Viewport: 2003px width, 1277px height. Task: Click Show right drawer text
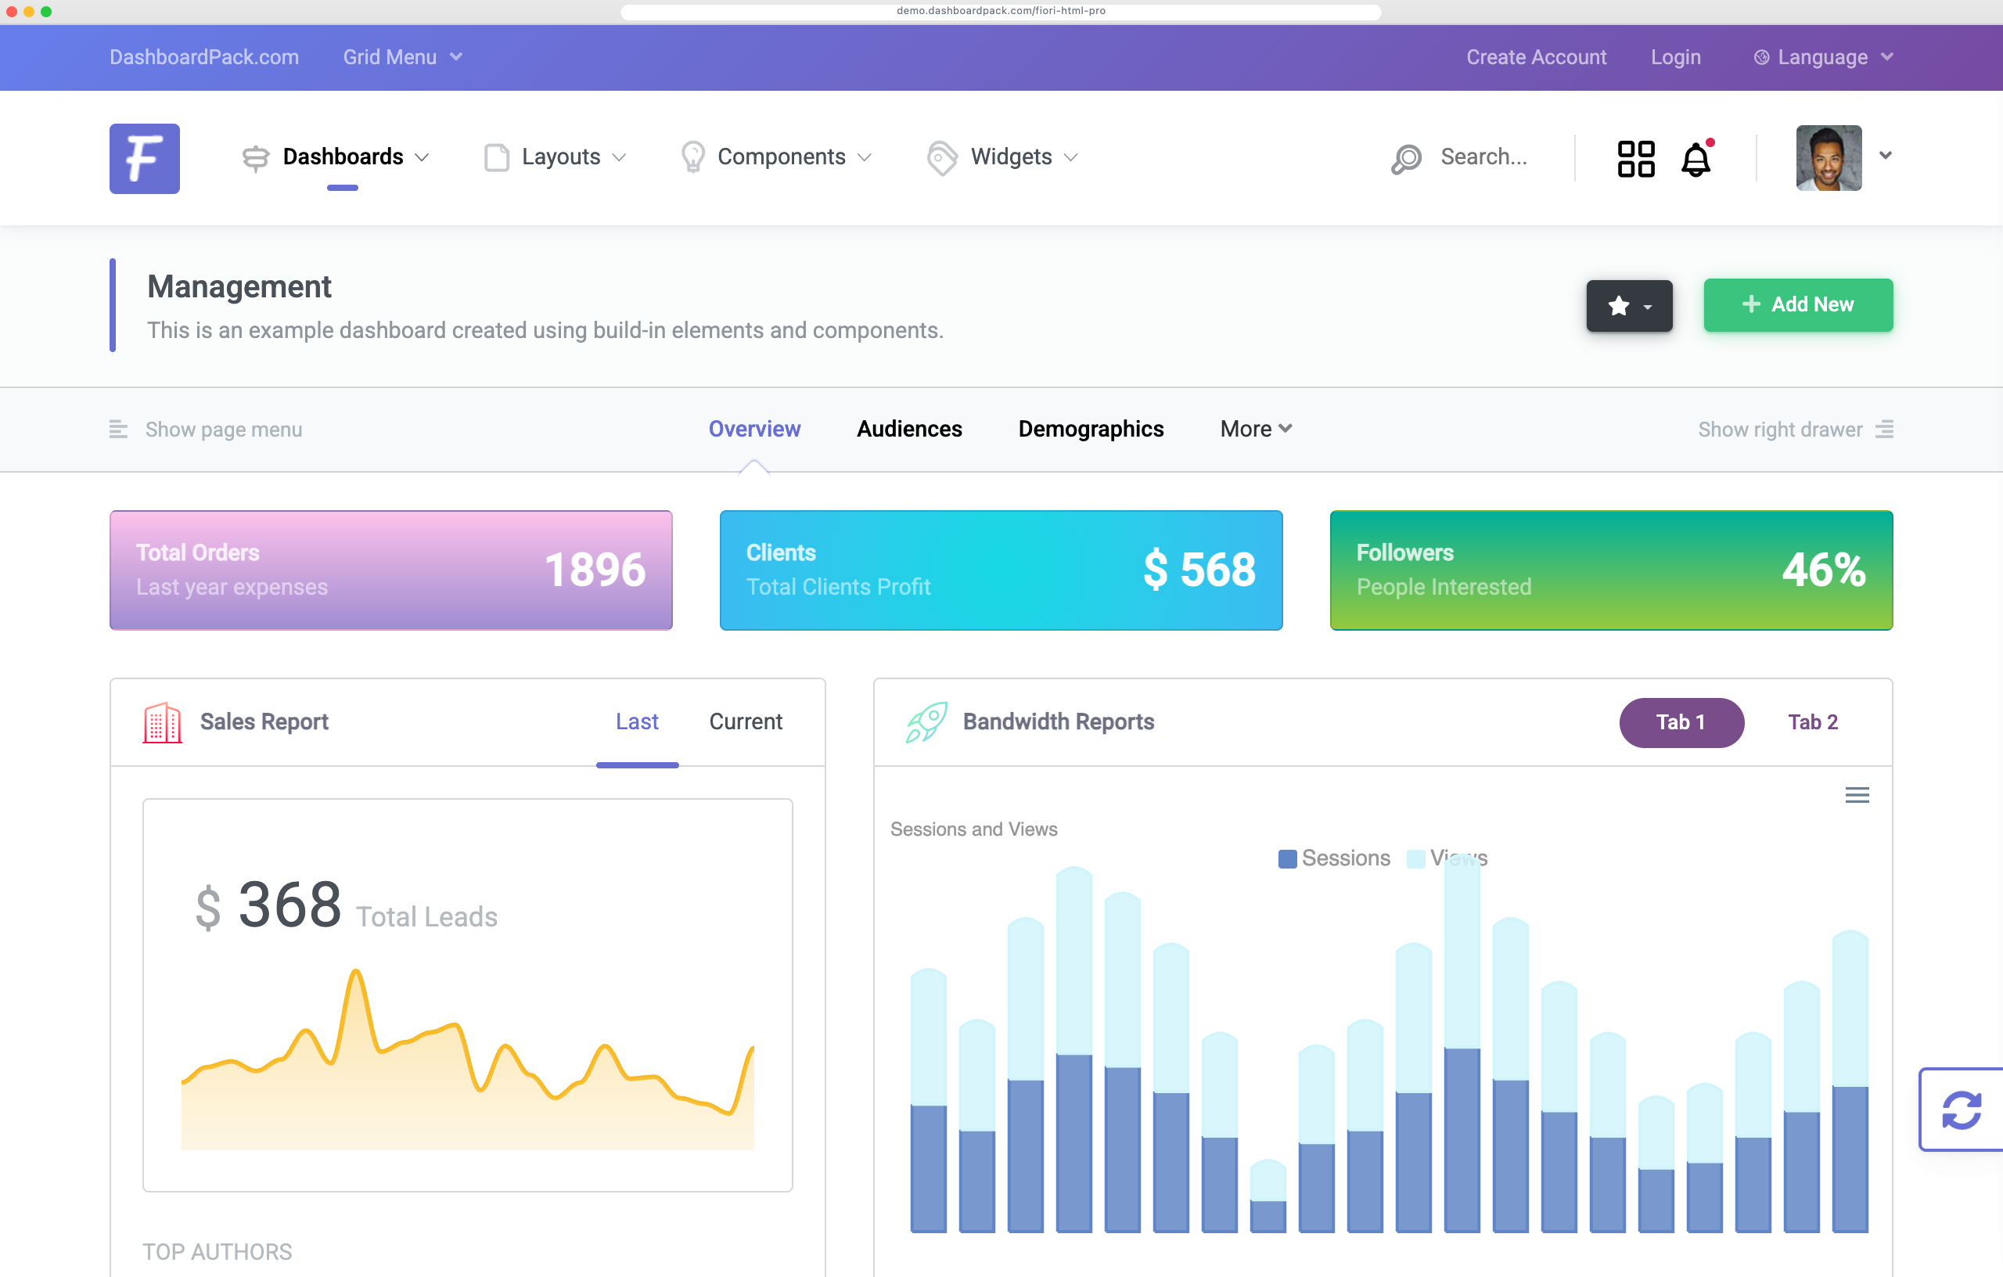point(1779,430)
